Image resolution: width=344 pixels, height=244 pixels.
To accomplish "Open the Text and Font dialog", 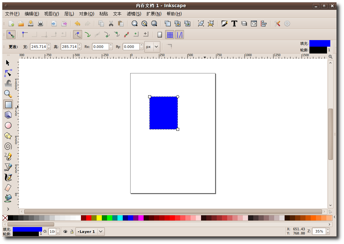I will (234, 23).
